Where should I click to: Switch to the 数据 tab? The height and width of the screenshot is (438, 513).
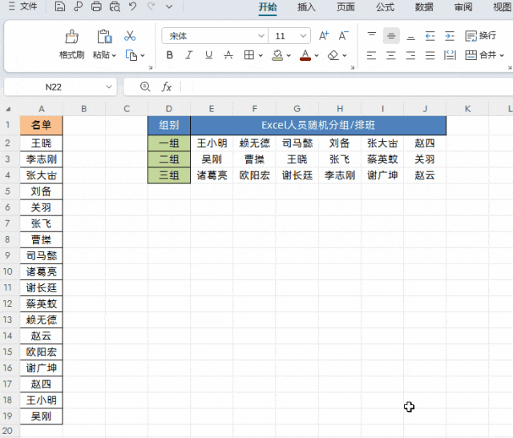click(x=424, y=7)
